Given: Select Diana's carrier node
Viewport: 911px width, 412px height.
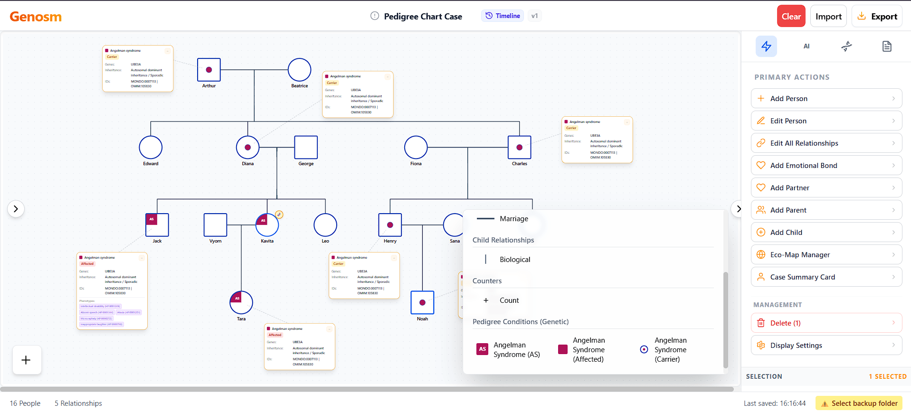Looking at the screenshot, I should [x=248, y=147].
